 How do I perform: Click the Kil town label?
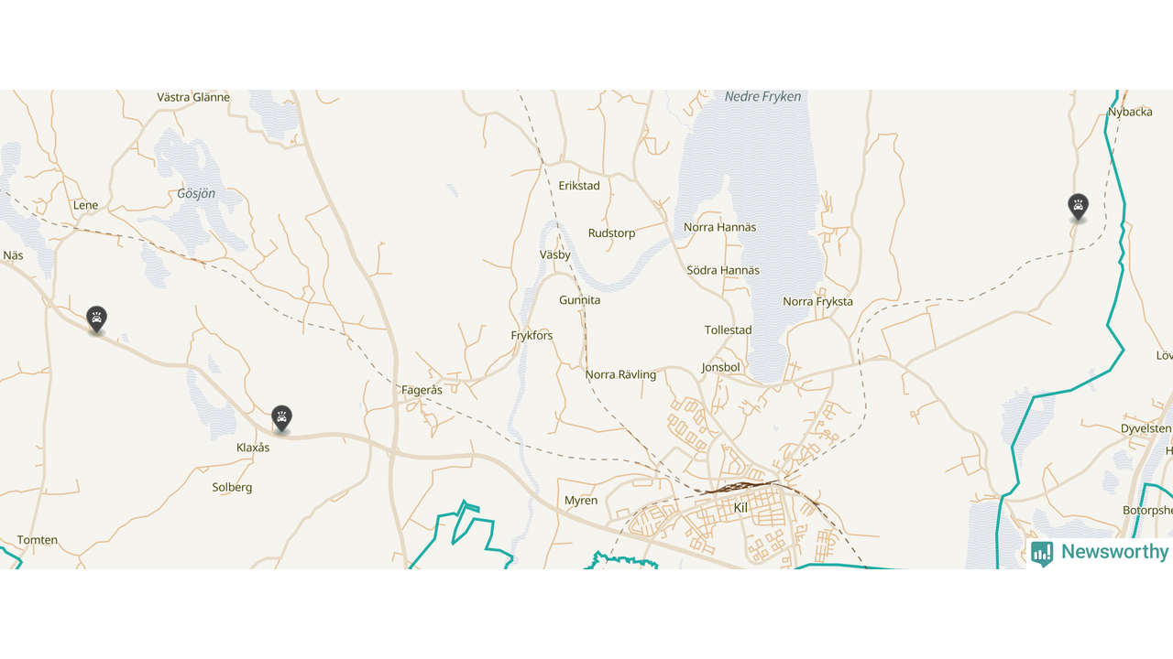coord(741,507)
